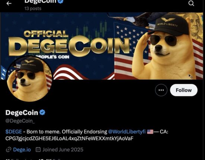Click the DegeCoin display name
Image resolution: width=205 pixels, height=160 pixels.
tap(22, 112)
